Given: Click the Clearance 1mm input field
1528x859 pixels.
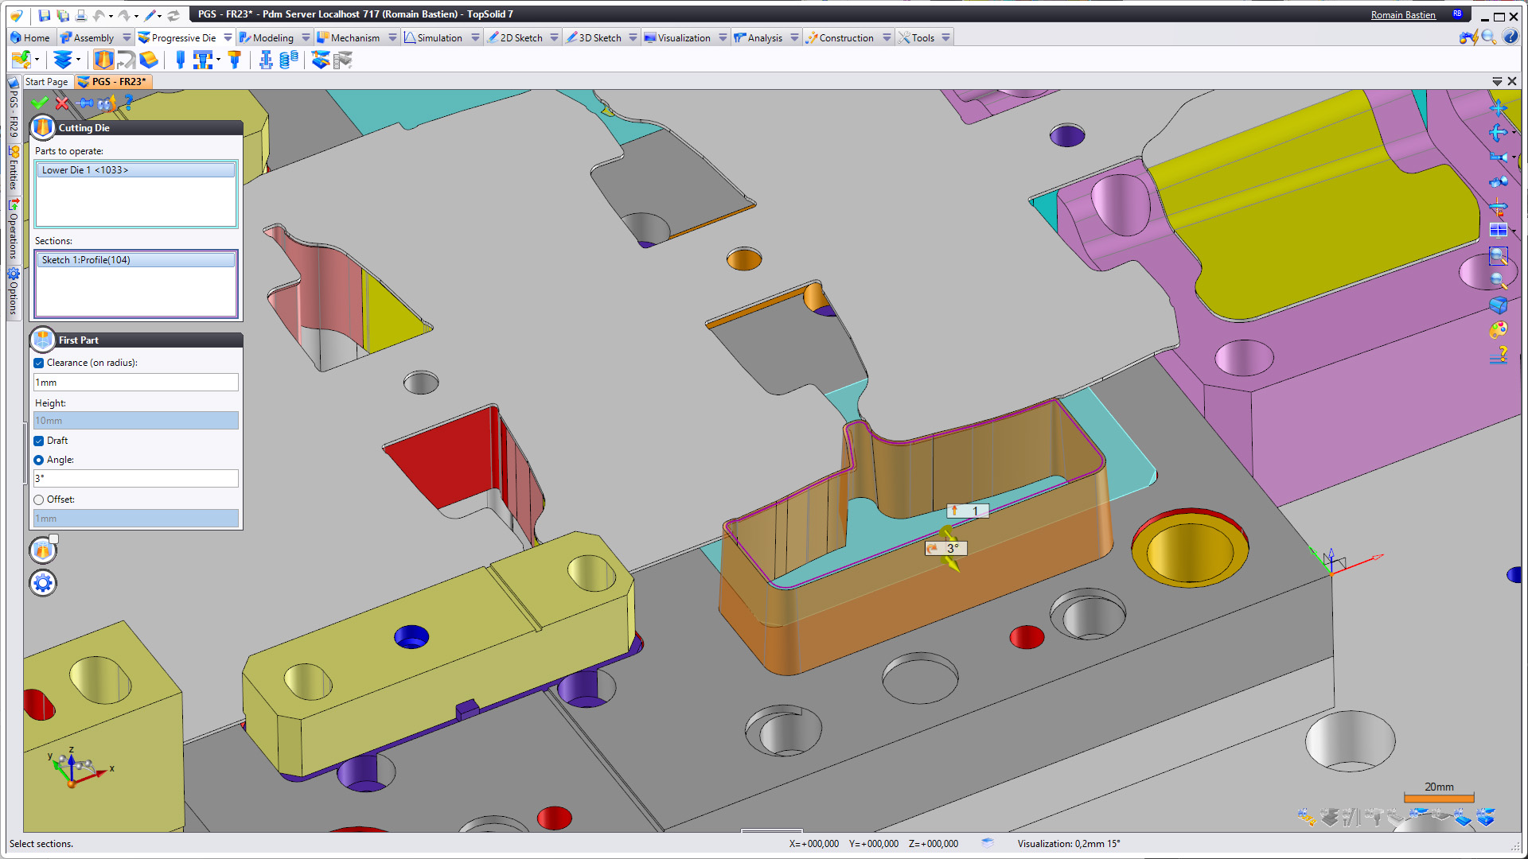Looking at the screenshot, I should (x=135, y=383).
